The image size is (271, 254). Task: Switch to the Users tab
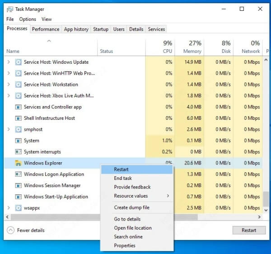coord(119,29)
